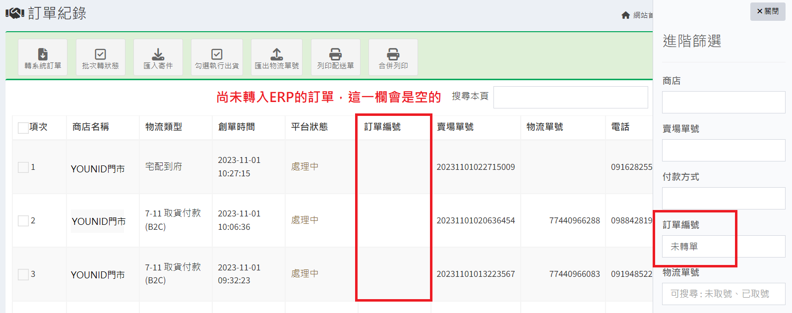The width and height of the screenshot is (792, 313).
Task: Click the home icon next to 網站首頁
Action: coord(626,15)
